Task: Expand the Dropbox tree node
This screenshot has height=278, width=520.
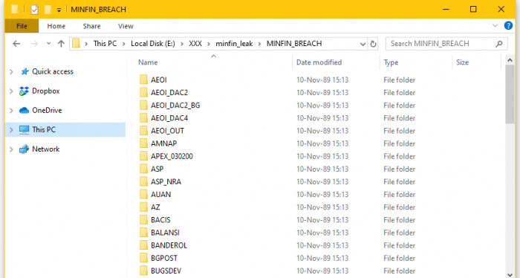Action: click(11, 91)
